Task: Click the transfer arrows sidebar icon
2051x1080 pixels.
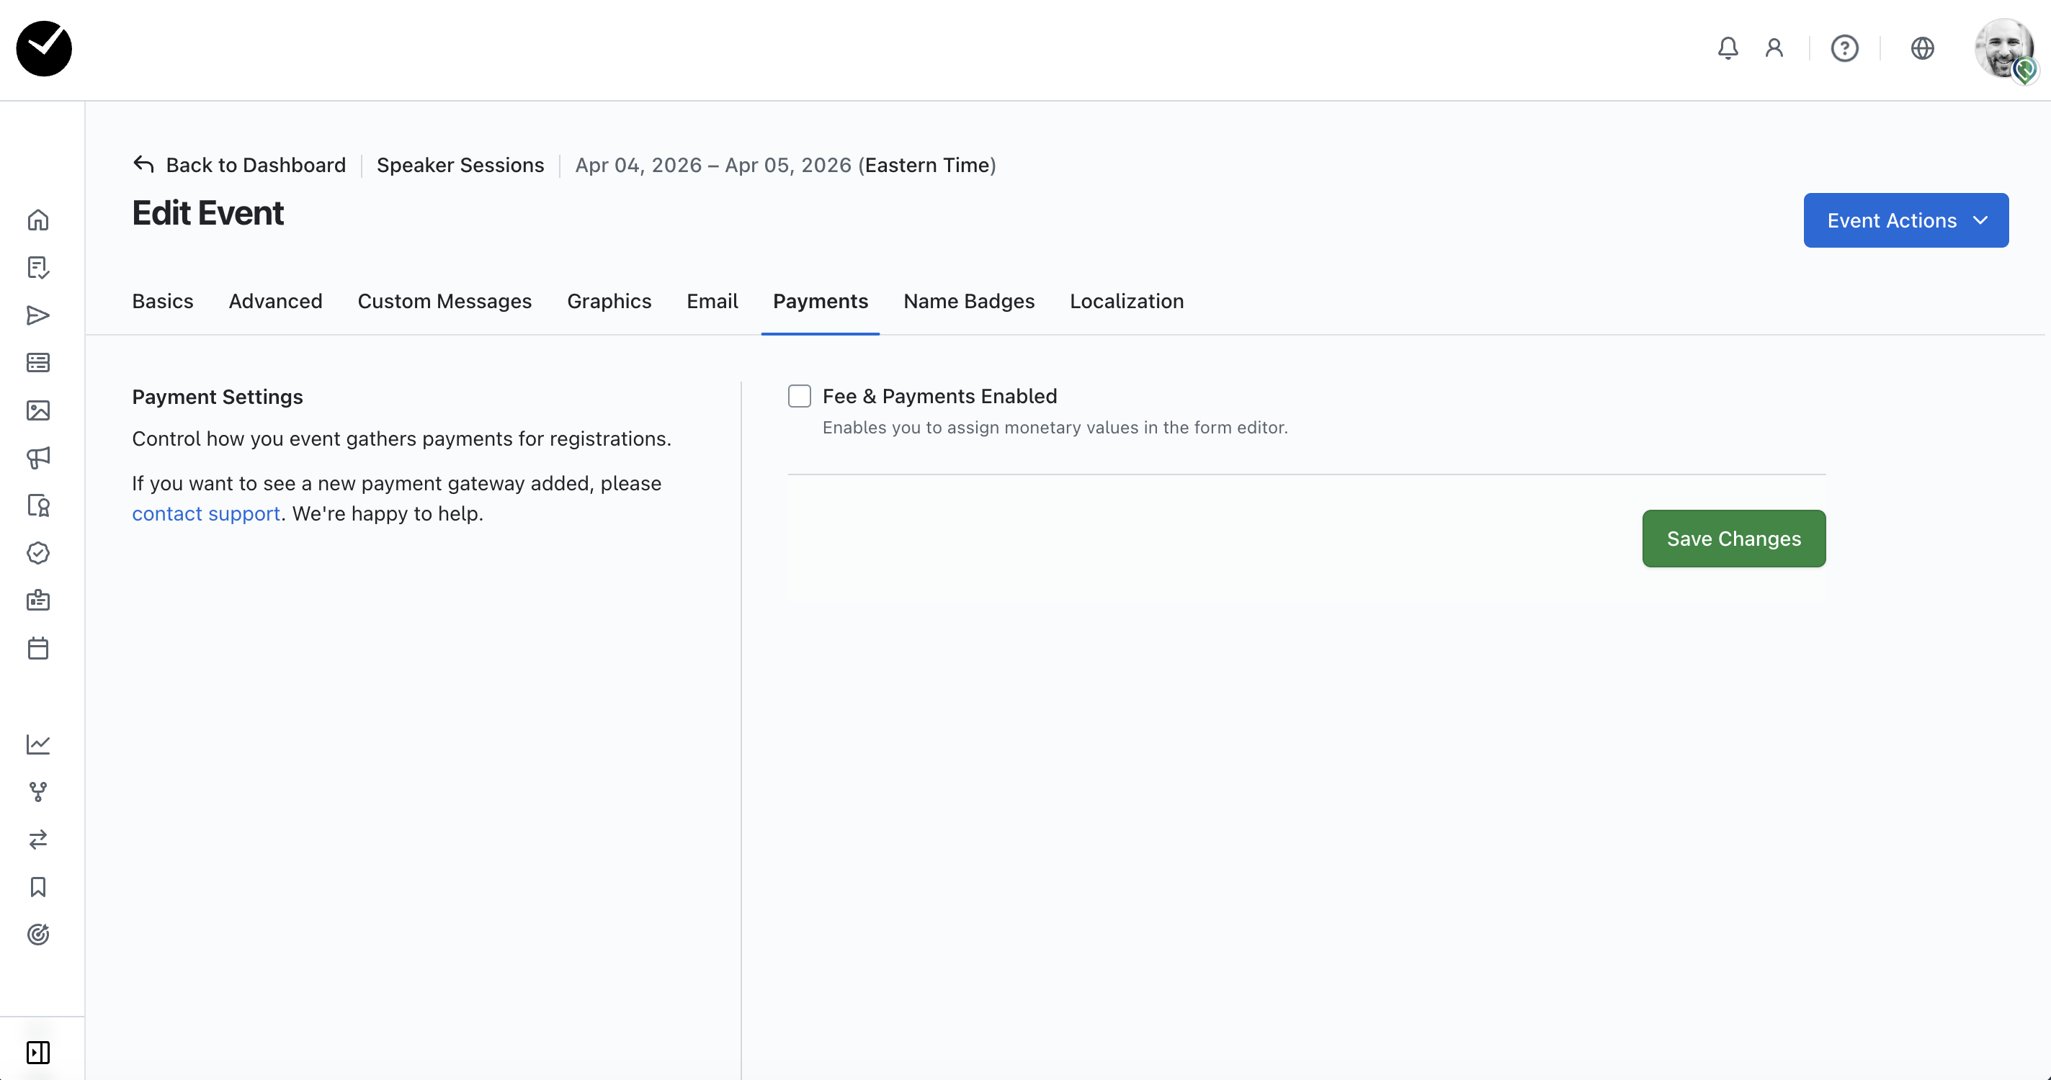Action: click(38, 839)
